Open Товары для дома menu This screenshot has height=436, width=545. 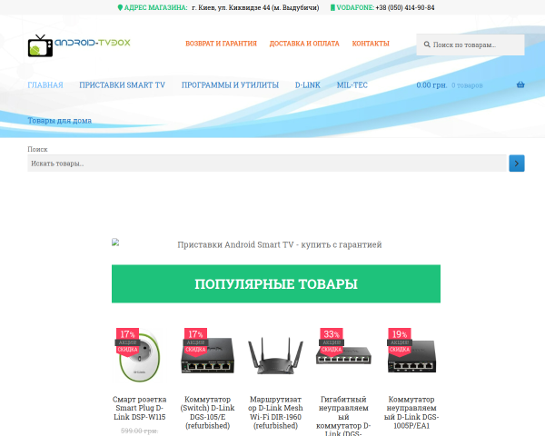(59, 121)
